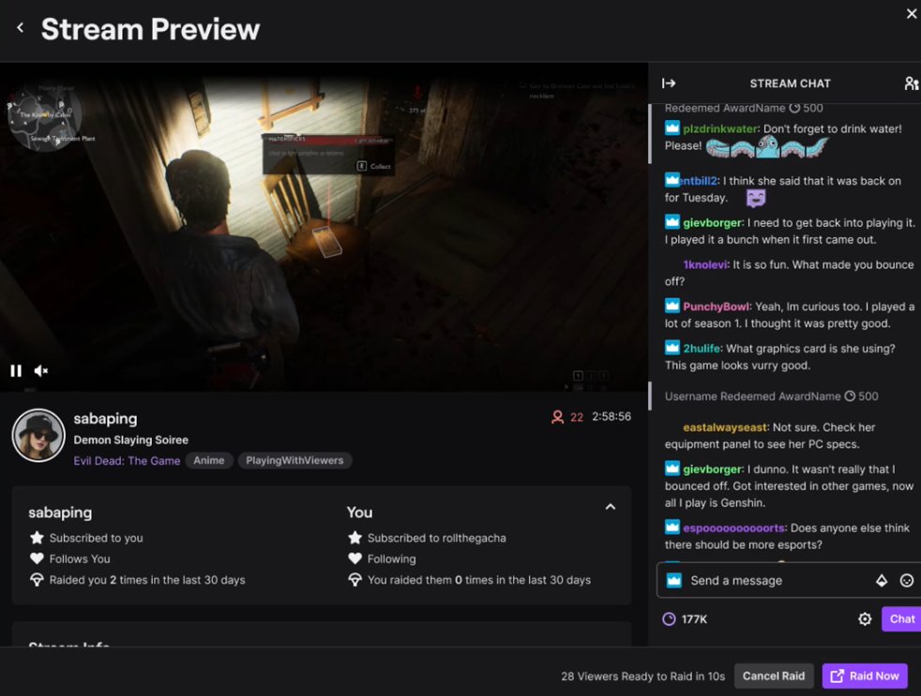
Task: Click the crown badge next to espooooooooorts
Action: 672,527
